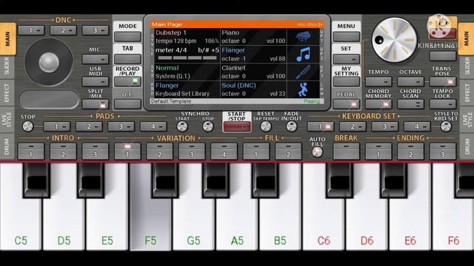Toggle TEMPO LOCK button
The height and width of the screenshot is (266, 474).
(x=443, y=104)
